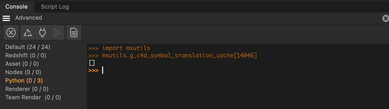The width and height of the screenshot is (389, 109).
Task: Click the document log file icon
Action: (74, 33)
